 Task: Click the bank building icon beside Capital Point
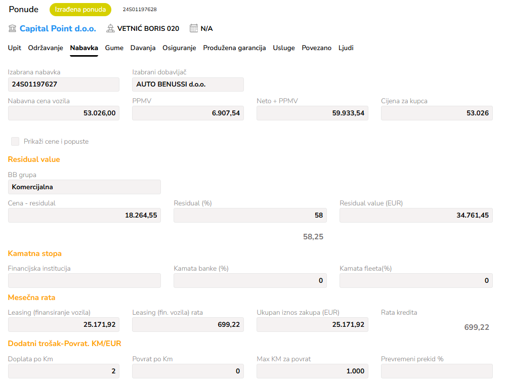(13, 28)
